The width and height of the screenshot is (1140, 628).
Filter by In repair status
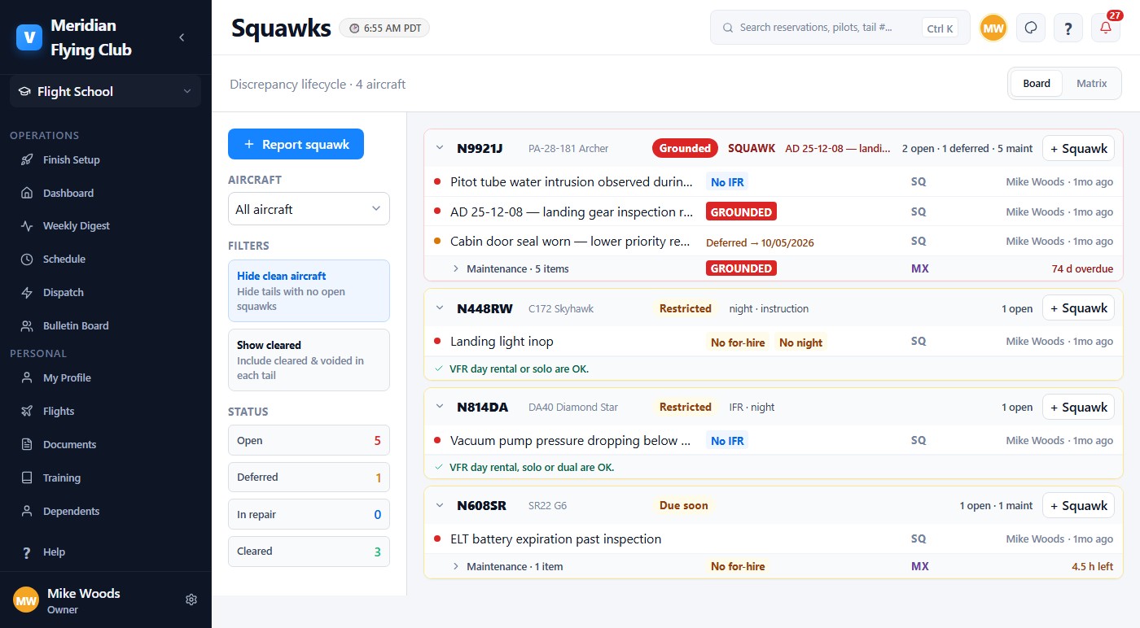(309, 514)
